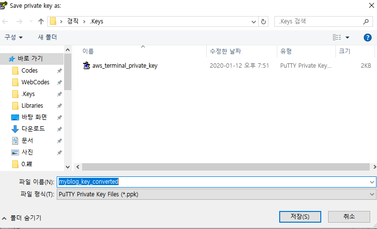
Task: Open the 구성 organize menu
Action: click(14, 37)
